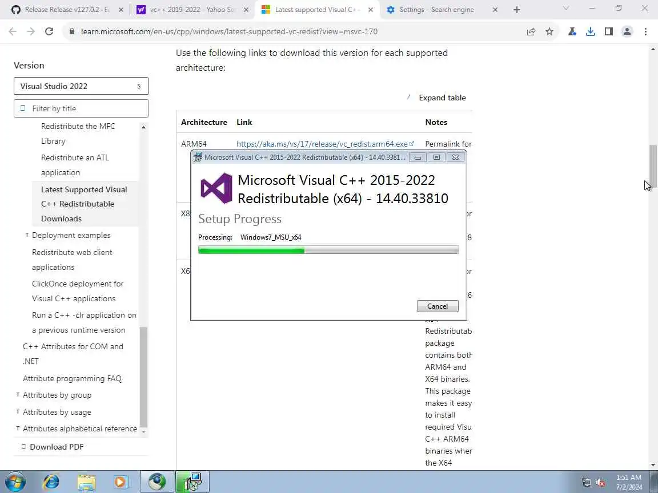The image size is (658, 493).
Task: Expand the Attributes by group node
Action: click(x=18, y=395)
